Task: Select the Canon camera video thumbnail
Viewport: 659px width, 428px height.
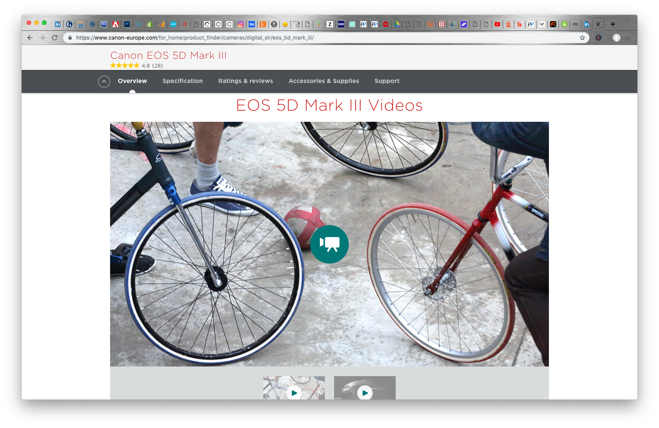Action: point(365,388)
